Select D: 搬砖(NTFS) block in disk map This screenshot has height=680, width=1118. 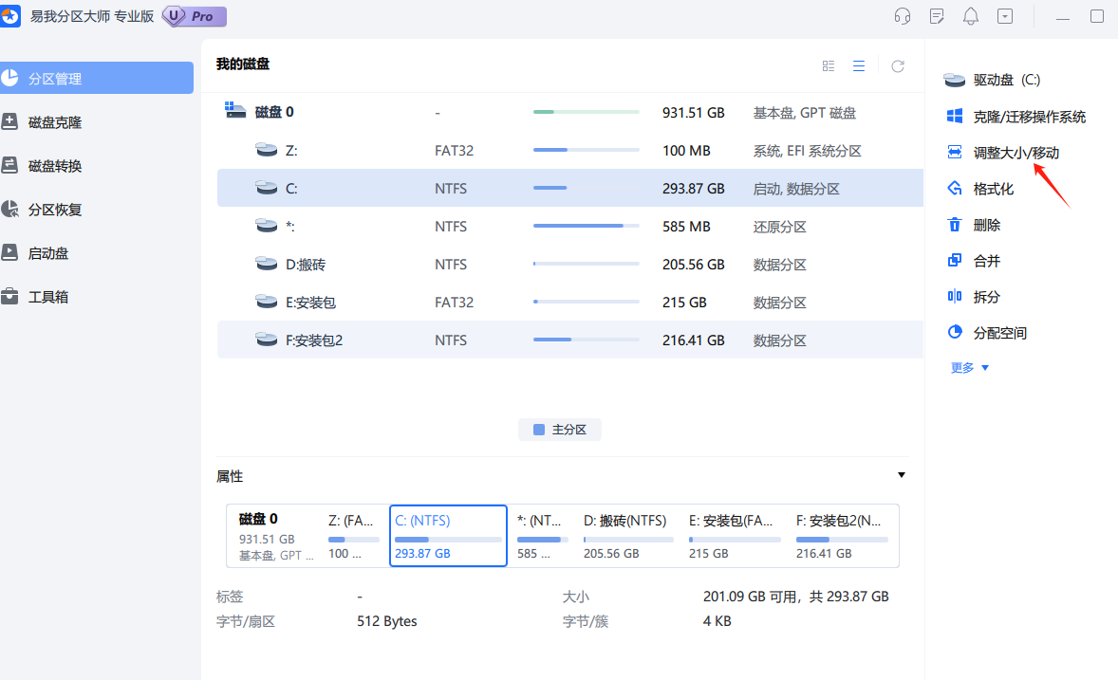(x=628, y=536)
